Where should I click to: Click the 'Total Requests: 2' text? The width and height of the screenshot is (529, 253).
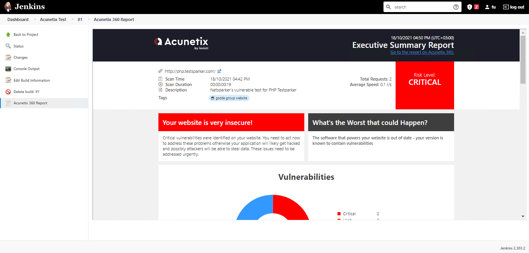tap(376, 79)
